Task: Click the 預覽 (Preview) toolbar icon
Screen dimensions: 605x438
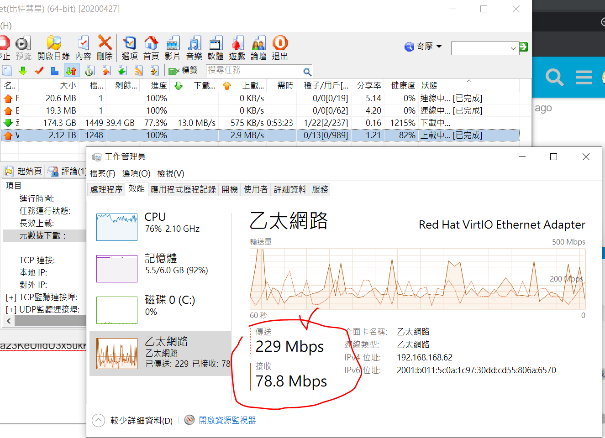Action: (x=23, y=48)
